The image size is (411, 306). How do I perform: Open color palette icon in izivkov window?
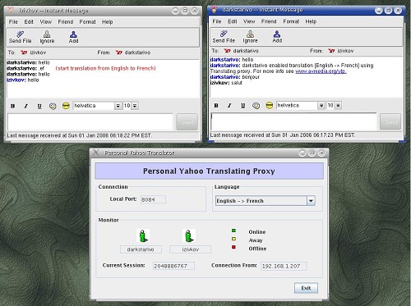tap(53, 106)
